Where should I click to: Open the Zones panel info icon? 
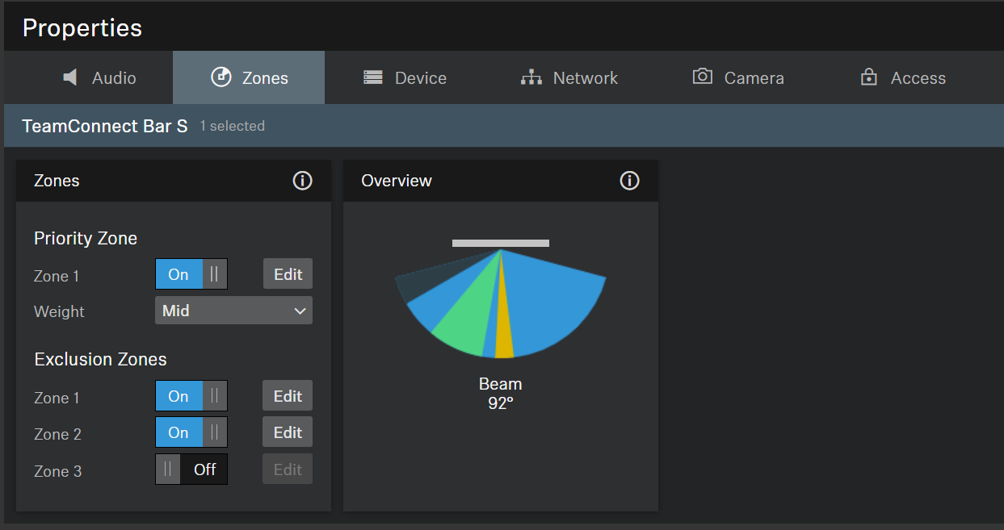[302, 181]
